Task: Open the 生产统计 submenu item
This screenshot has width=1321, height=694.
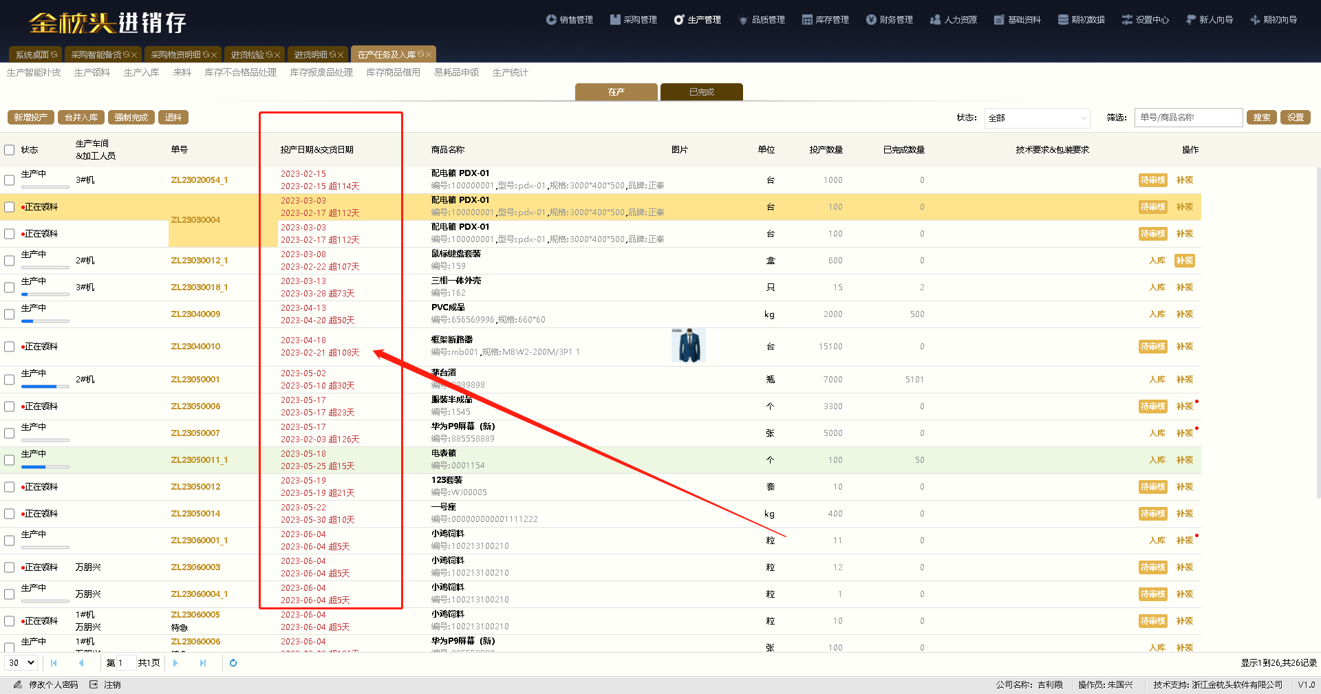Action: tap(510, 73)
